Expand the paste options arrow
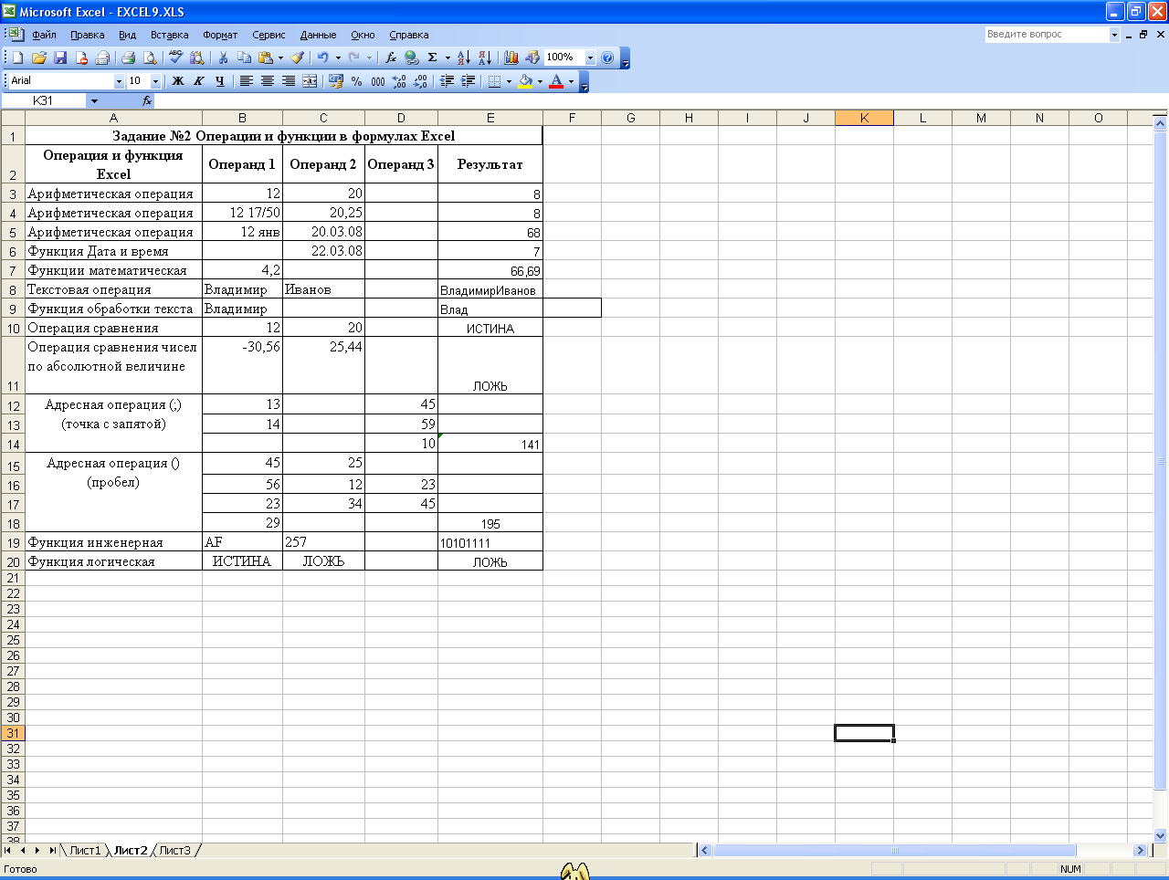Screen dimensions: 1169x880 [x=279, y=58]
